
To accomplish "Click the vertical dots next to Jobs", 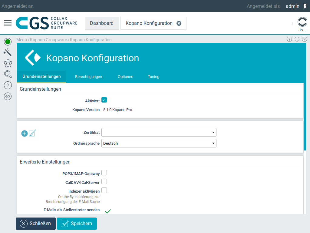I will (293, 23).
